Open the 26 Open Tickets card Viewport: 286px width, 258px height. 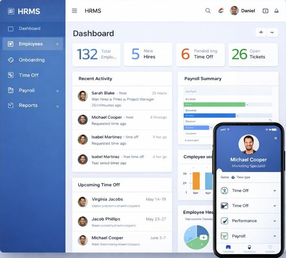pyautogui.click(x=253, y=54)
